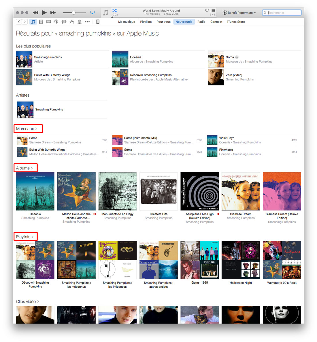Viewport: 317px width, 342px height.
Task: Switch to the TV Shows library icon
Action: 48,22
